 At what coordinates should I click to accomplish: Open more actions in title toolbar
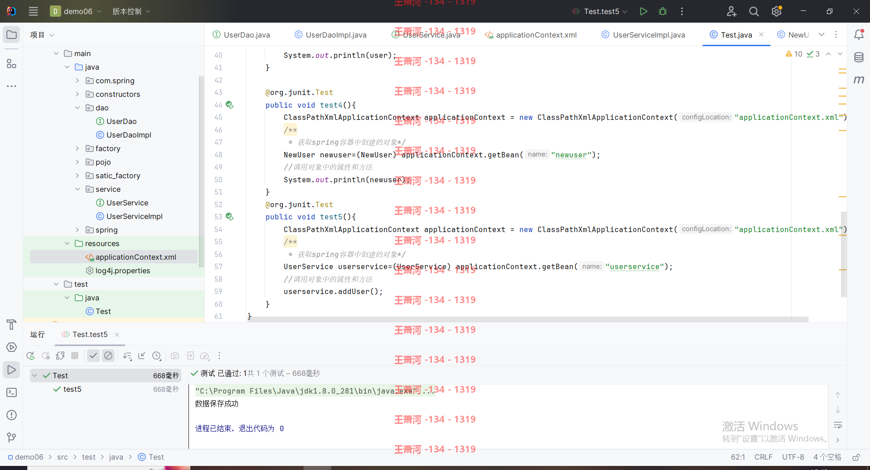point(682,11)
